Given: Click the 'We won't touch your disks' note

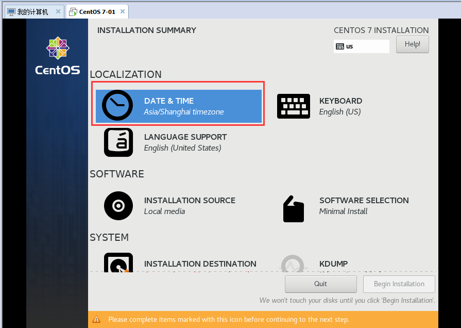Looking at the screenshot, I should [x=347, y=300].
